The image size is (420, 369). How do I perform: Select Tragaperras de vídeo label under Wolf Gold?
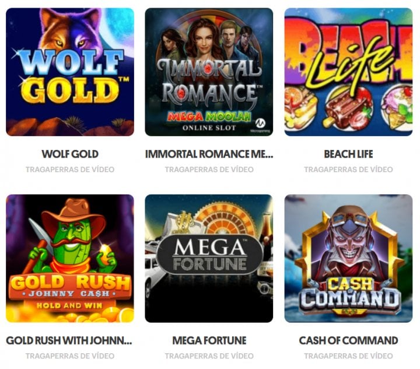click(x=70, y=169)
